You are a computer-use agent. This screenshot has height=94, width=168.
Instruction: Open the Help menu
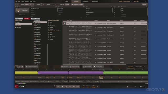click(x=34, y=1)
